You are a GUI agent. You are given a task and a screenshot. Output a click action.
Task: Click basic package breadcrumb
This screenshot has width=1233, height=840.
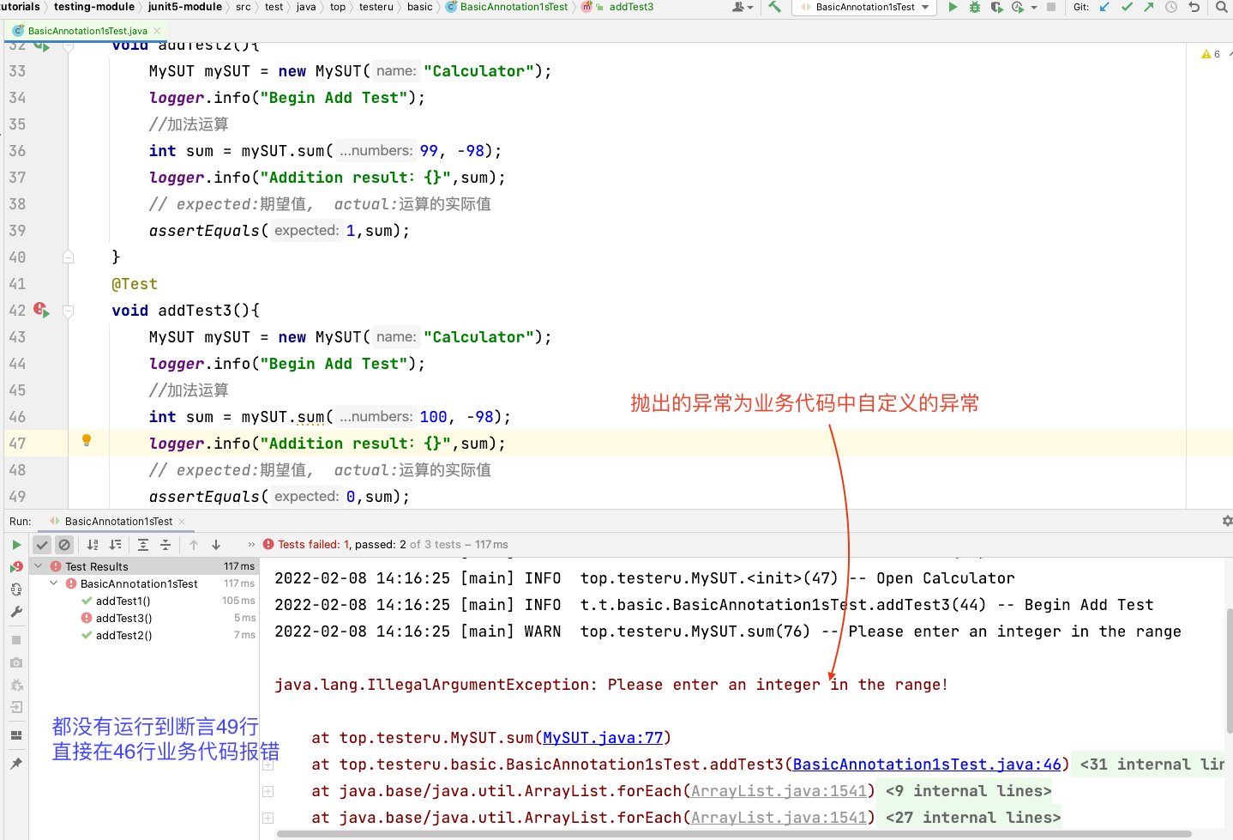pos(420,7)
